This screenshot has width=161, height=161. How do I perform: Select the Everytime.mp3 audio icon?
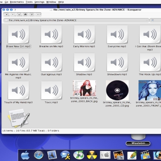pyautogui.click(x=117, y=34)
